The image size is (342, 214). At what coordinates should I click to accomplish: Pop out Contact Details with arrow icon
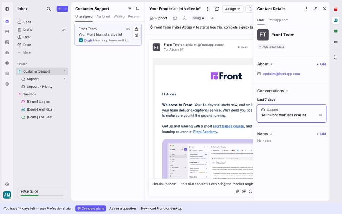[x=316, y=9]
